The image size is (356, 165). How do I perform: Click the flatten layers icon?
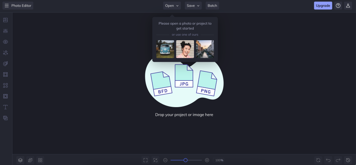[30, 160]
